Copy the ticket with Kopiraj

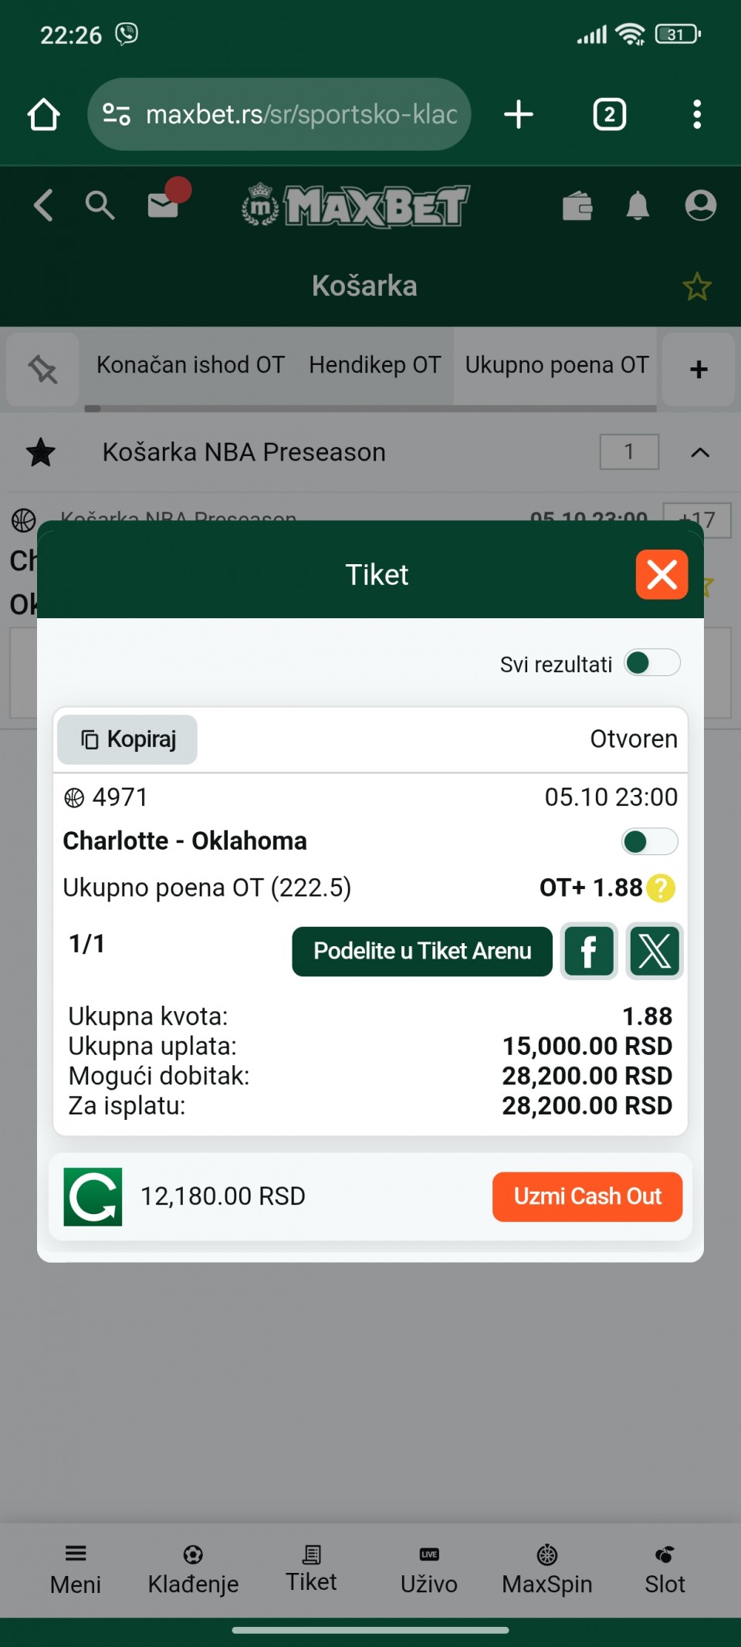coord(127,739)
